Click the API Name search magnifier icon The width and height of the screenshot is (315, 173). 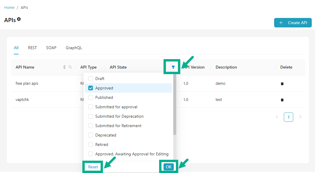(70, 67)
